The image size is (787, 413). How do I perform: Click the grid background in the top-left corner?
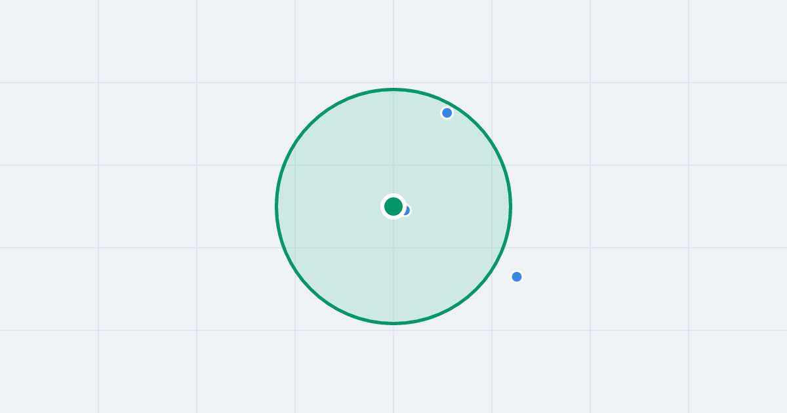(46, 39)
